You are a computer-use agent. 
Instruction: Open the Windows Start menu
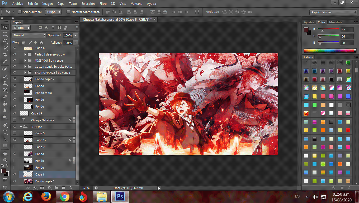click(8, 197)
